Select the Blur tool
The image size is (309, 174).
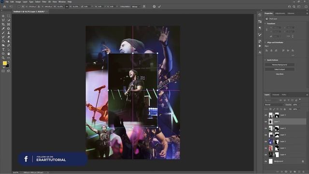click(9, 41)
